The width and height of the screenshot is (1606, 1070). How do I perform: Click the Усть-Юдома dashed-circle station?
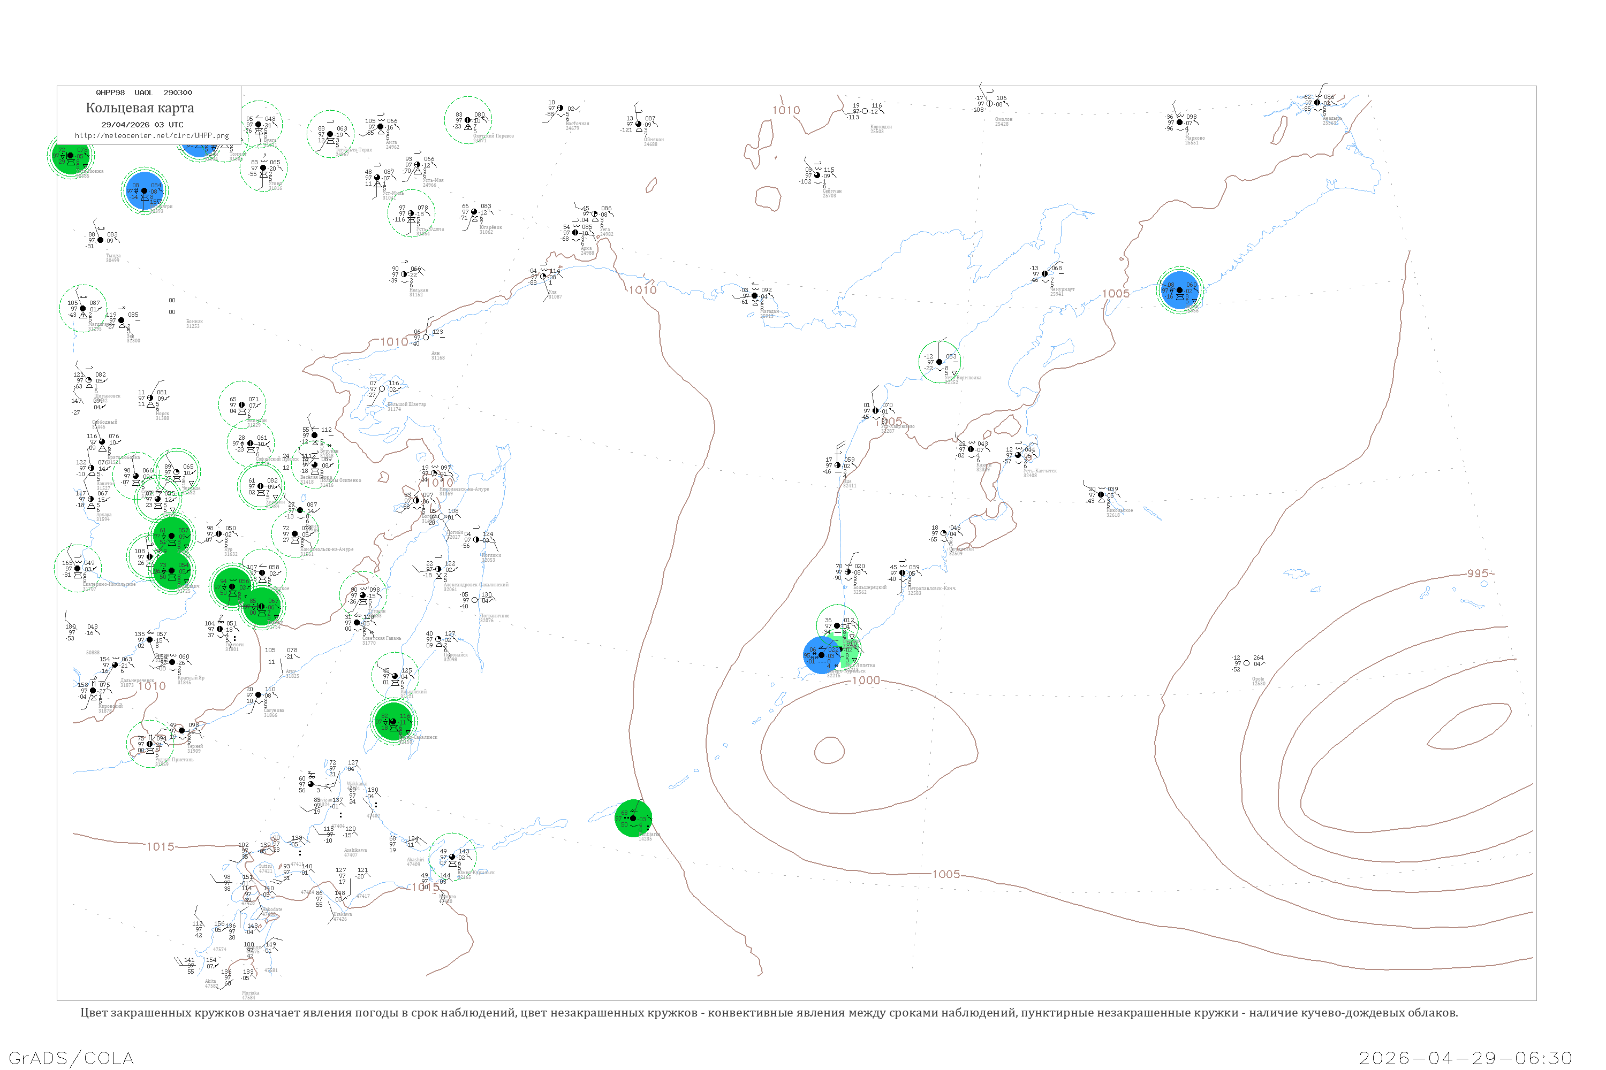click(x=411, y=213)
